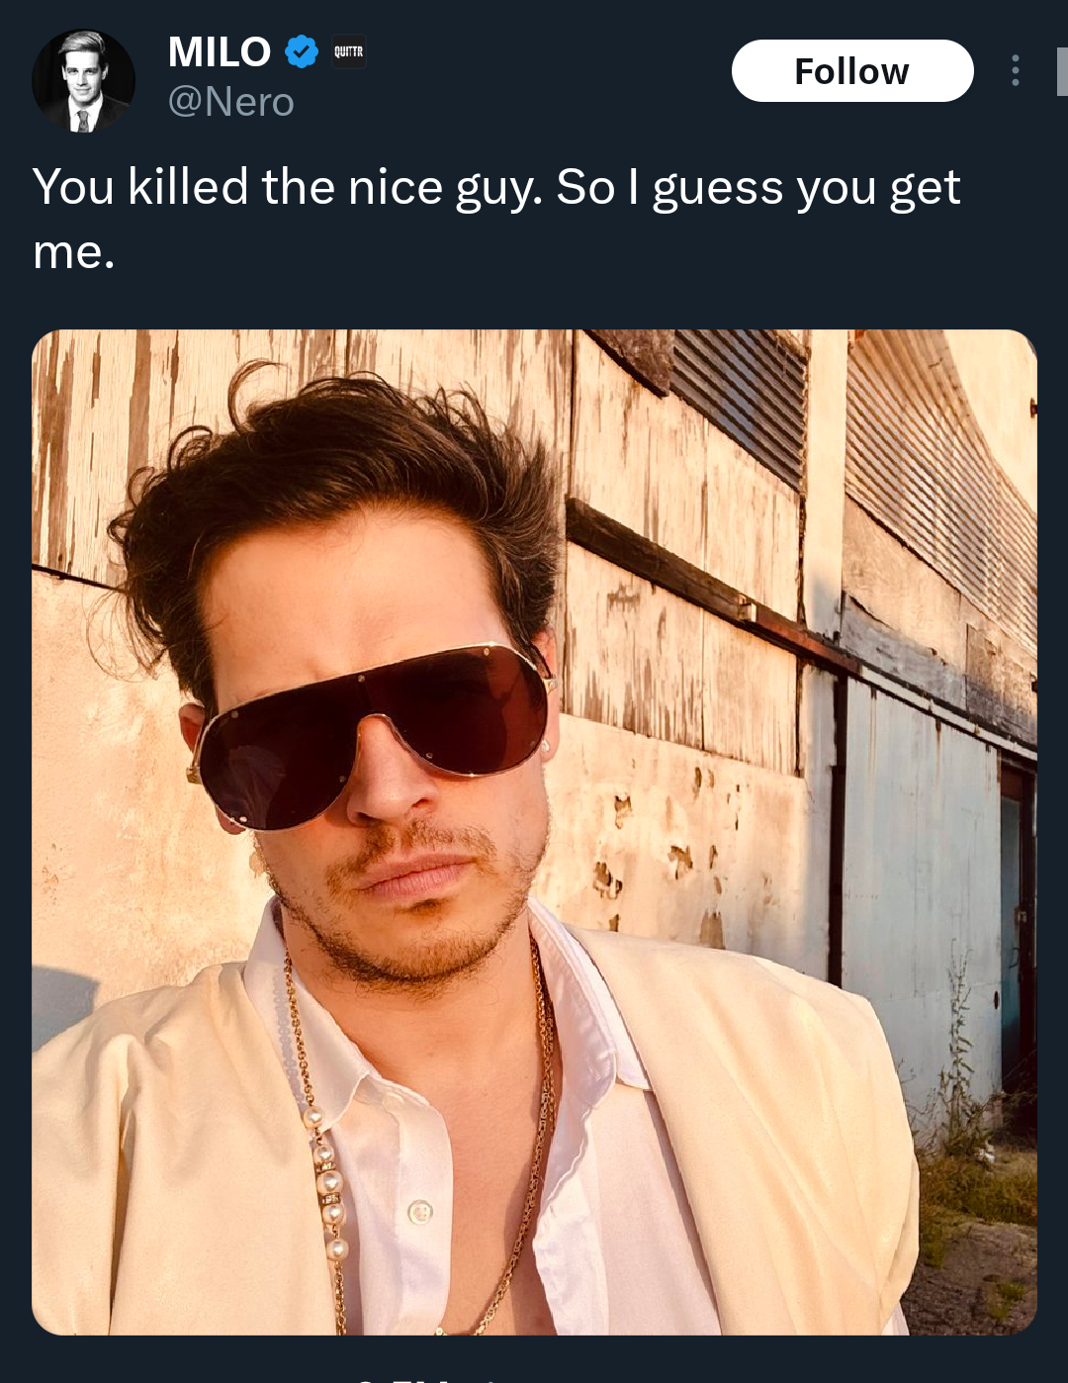The width and height of the screenshot is (1068, 1383).
Task: Click the word "me." in the tweet
Action: click(x=74, y=252)
